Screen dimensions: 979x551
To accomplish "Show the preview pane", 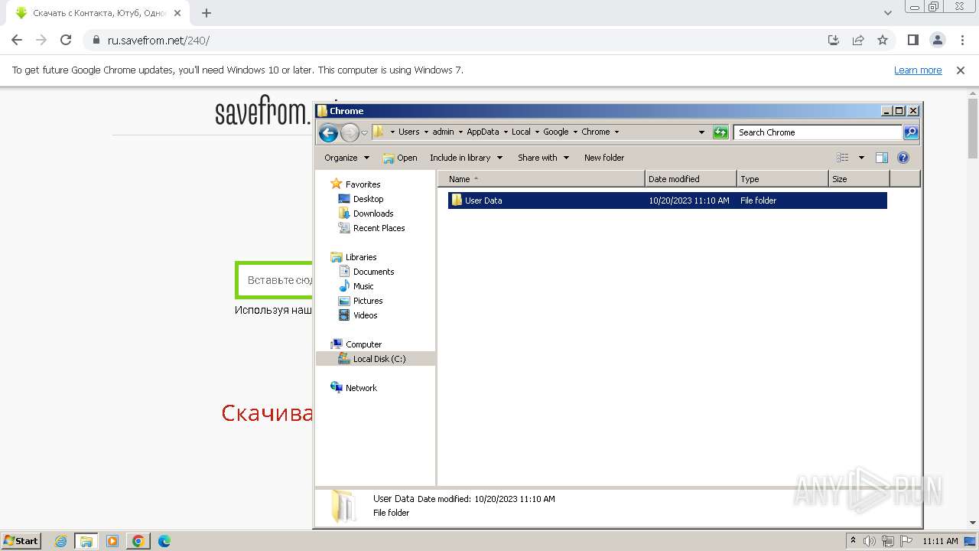I will pyautogui.click(x=882, y=158).
